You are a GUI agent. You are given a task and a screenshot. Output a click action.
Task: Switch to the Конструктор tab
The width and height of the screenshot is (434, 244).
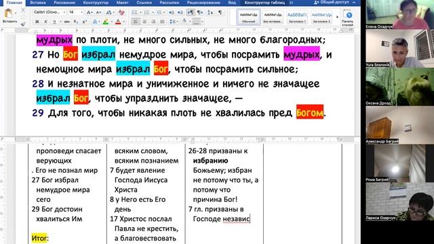96,3
